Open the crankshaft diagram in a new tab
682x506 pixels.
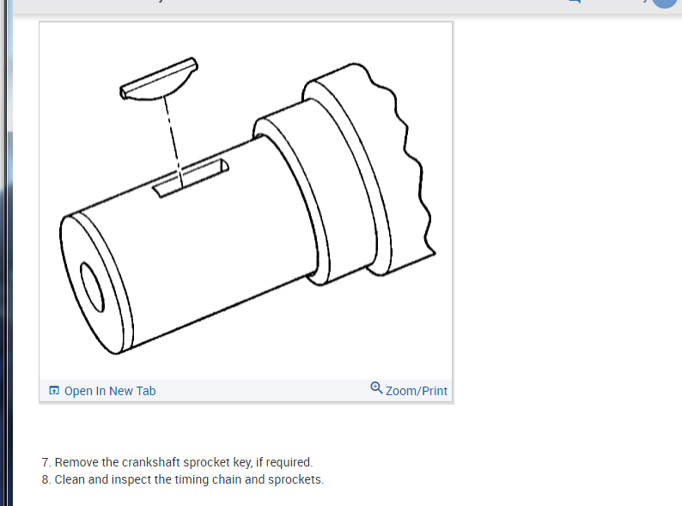[110, 391]
